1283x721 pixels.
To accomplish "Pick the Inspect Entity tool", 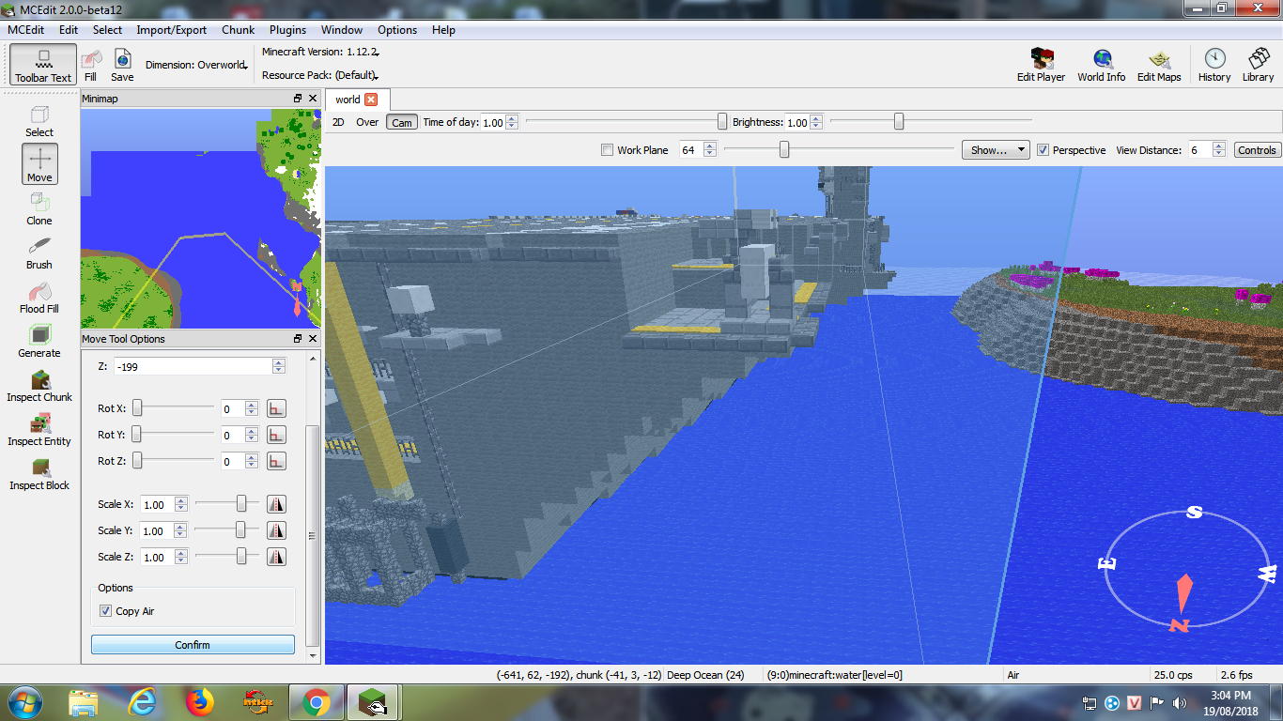I will click(39, 428).
